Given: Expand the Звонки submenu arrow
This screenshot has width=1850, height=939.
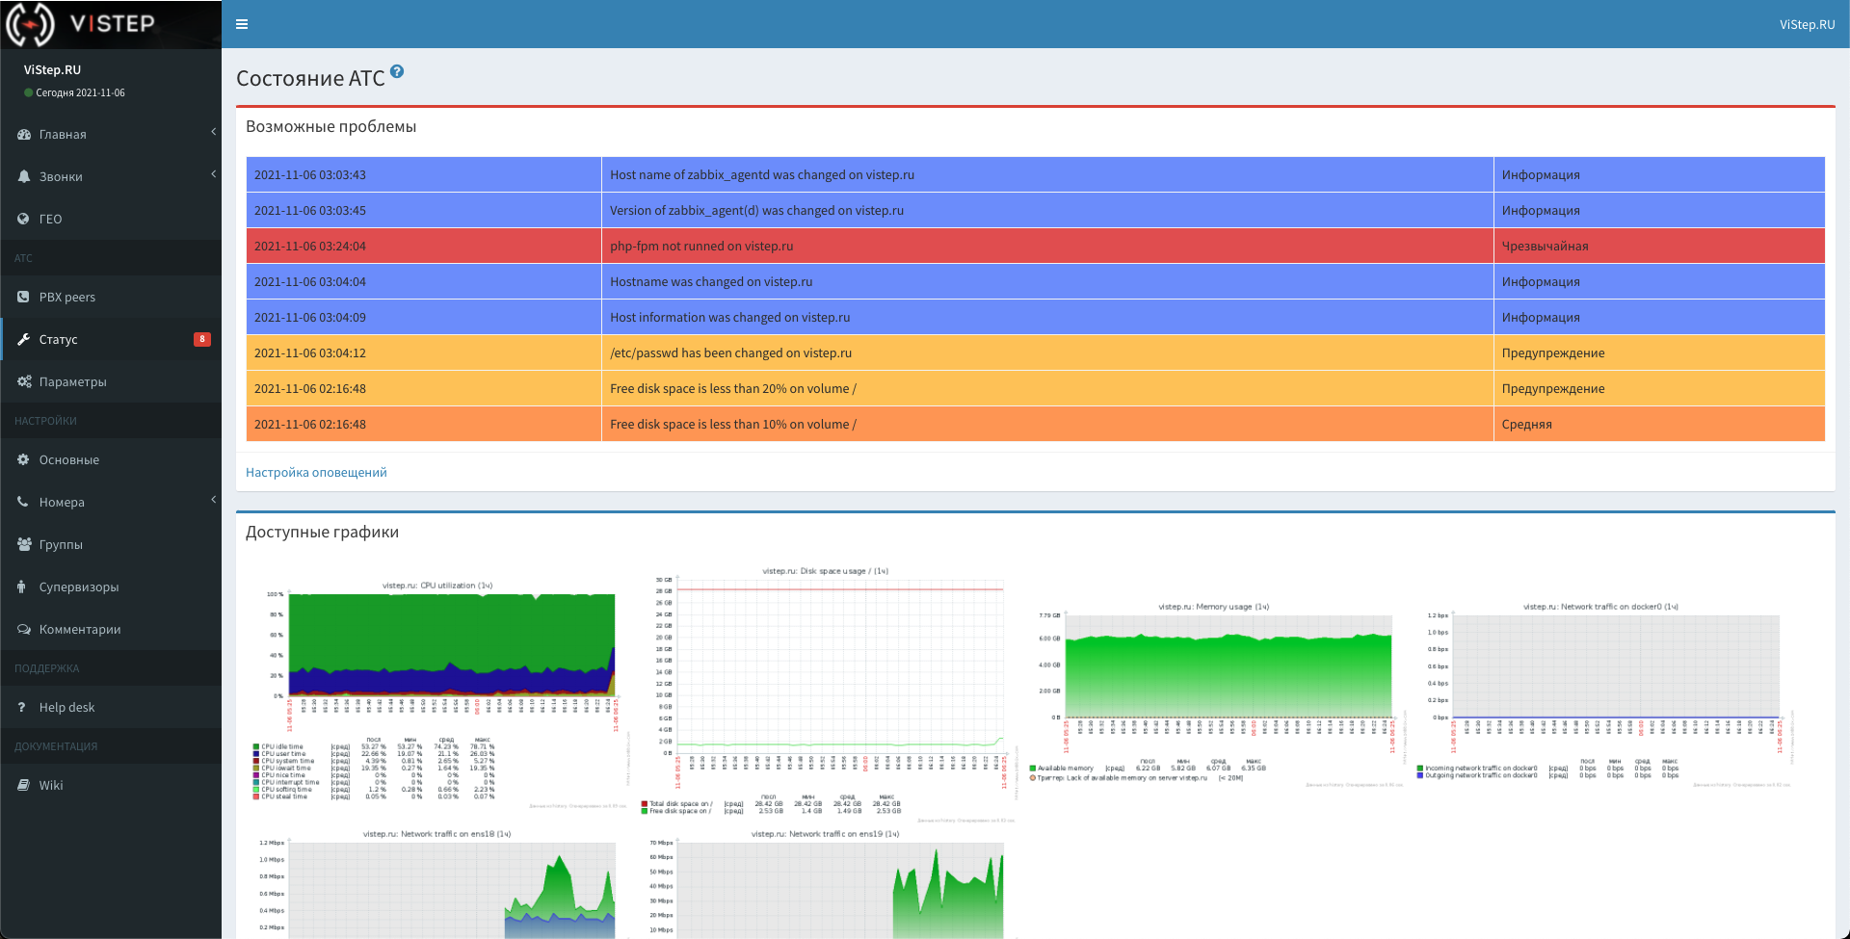Looking at the screenshot, I should 213,174.
